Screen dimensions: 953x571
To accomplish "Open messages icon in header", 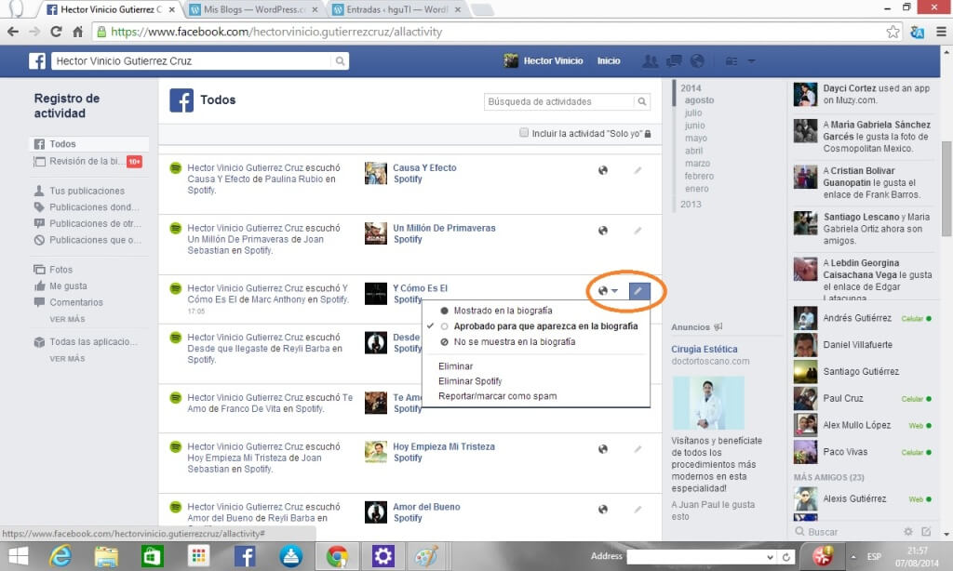I will click(x=674, y=60).
